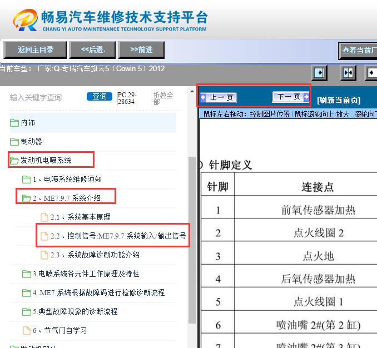Click the page icon beside 2.1 系统基本原理

tap(44, 217)
